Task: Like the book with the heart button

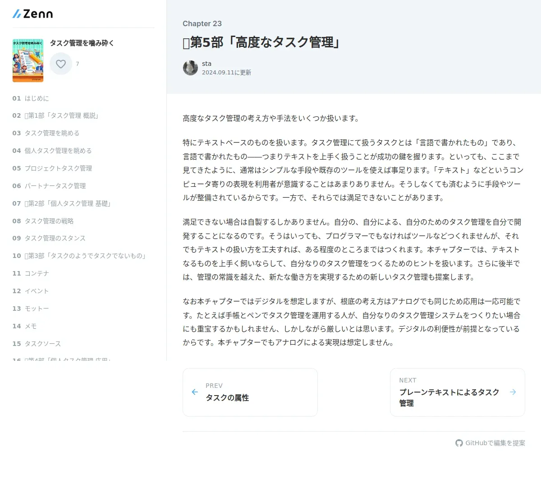Action: (x=61, y=64)
